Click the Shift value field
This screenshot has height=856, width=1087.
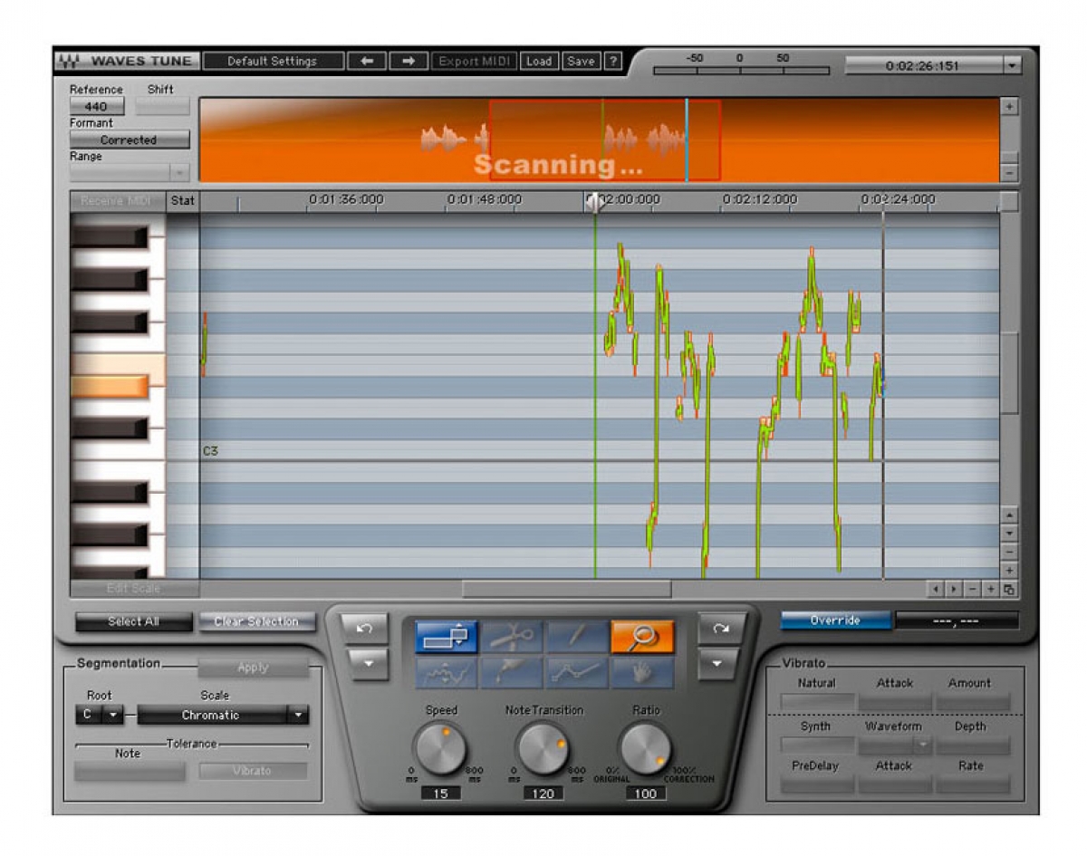click(162, 107)
